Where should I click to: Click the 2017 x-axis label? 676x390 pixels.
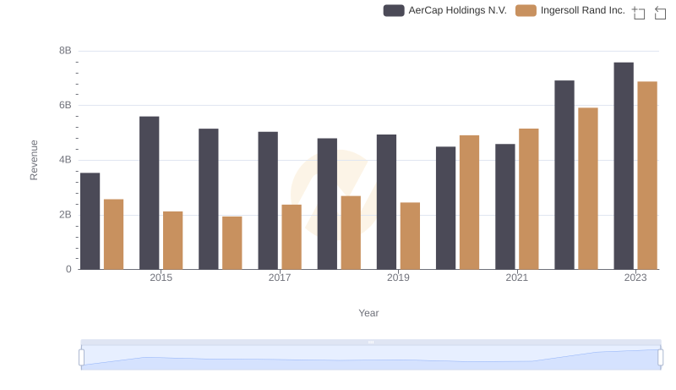[x=280, y=277]
